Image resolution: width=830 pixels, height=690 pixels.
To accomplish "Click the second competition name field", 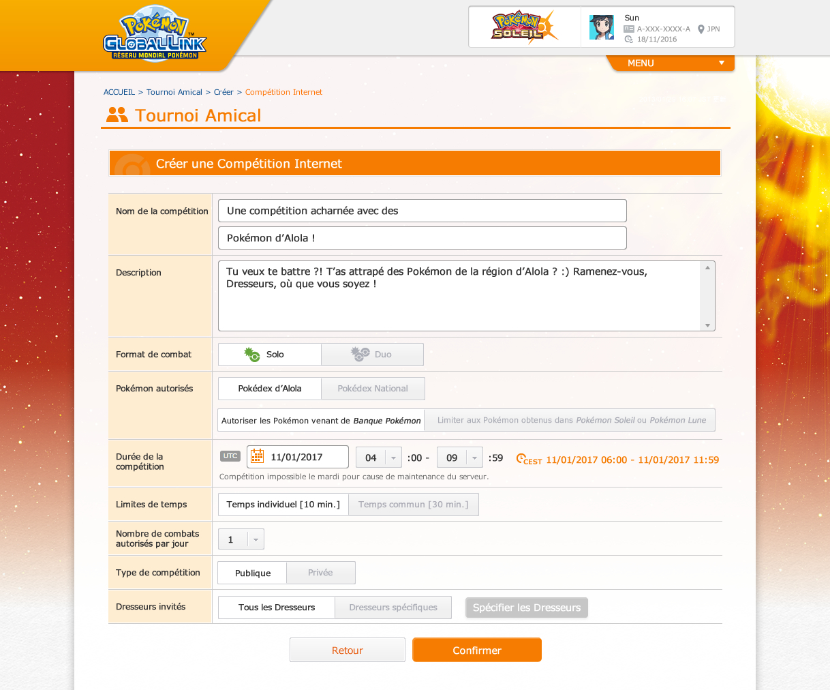I will point(422,238).
